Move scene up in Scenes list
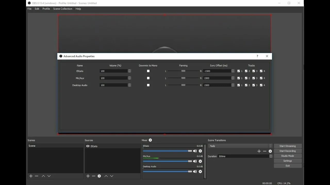 43,176
